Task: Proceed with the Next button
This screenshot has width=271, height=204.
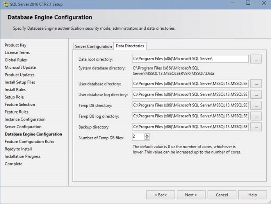Action: click(191, 195)
